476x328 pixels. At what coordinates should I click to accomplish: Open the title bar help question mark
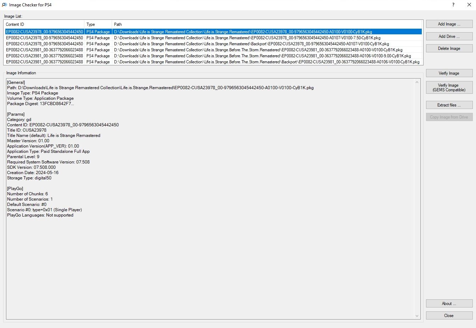click(453, 5)
